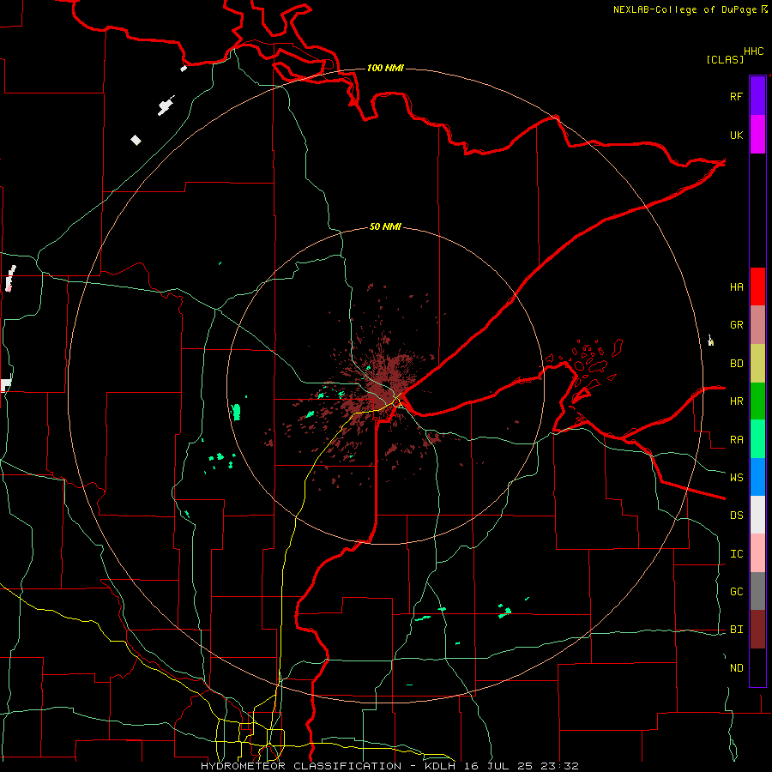Image resolution: width=772 pixels, height=772 pixels.
Task: Click the UK magenta legend swatch
Action: (757, 135)
